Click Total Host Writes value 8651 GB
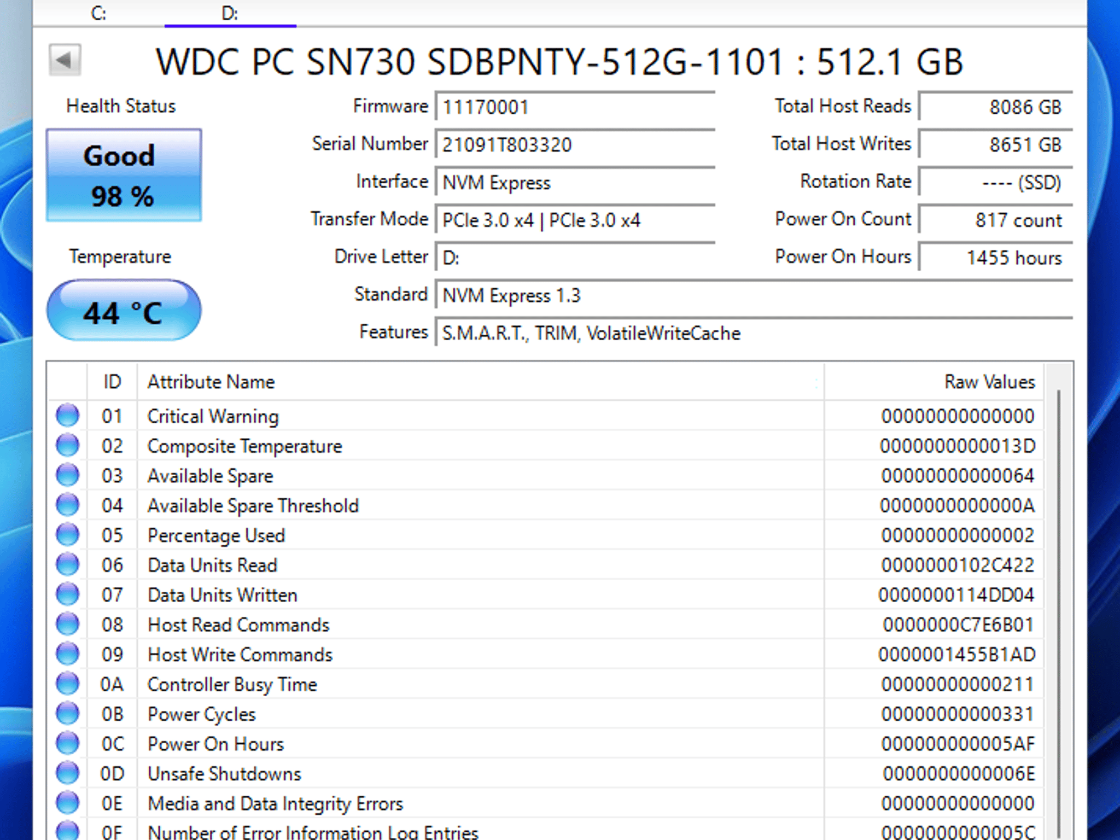1120x840 pixels. tap(995, 144)
